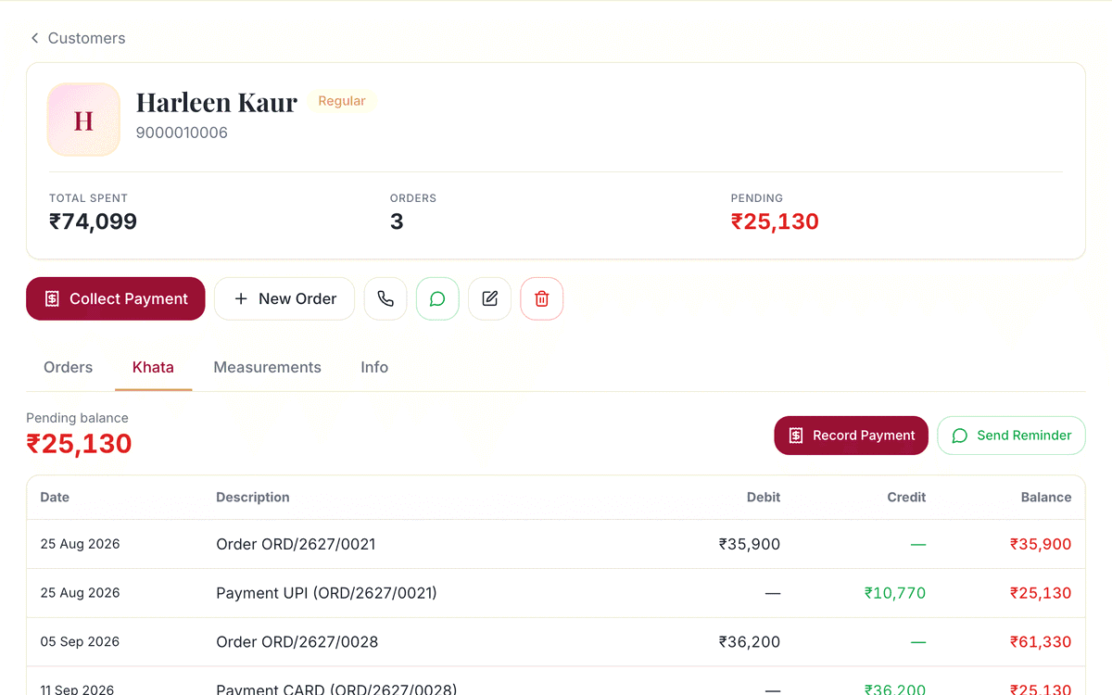
Task: Select the Khata tab
Action: click(153, 368)
